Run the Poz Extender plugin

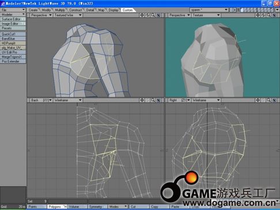point(13,62)
